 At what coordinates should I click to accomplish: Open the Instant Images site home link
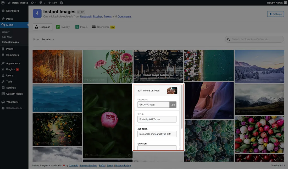click(x=18, y=3)
